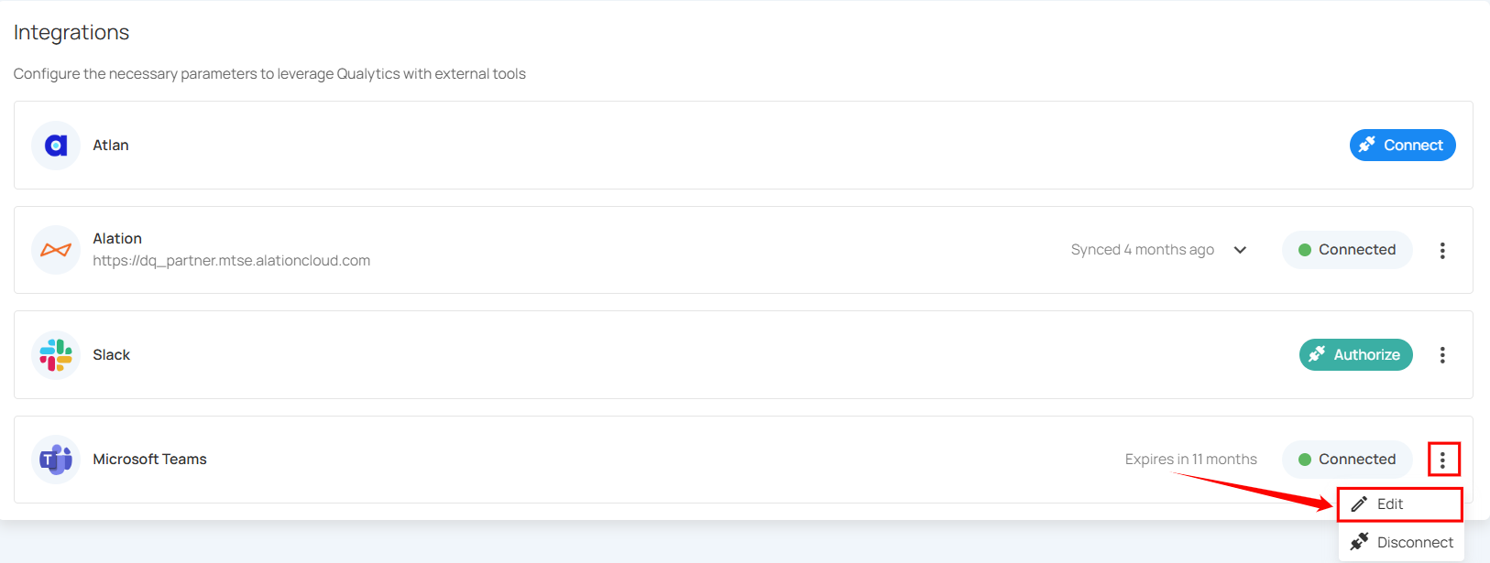
Task: Click the Microsoft Teams logo icon
Action: click(56, 460)
